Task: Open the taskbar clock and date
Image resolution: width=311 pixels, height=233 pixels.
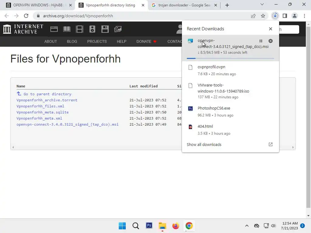Action: (289, 226)
